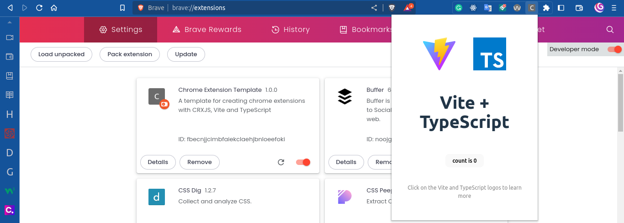Open the video camera sidebar icon
624x223 pixels.
point(10,37)
